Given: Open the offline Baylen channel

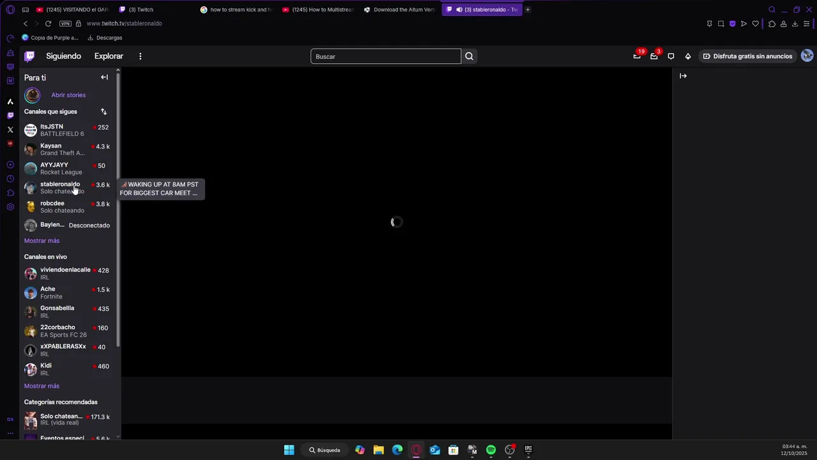Looking at the screenshot, I should click(x=69, y=226).
